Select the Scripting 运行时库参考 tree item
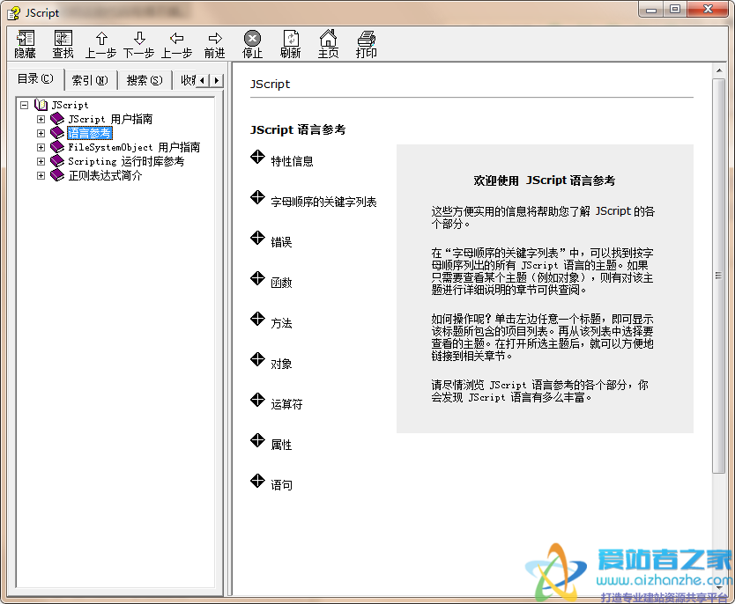 pyautogui.click(x=126, y=161)
